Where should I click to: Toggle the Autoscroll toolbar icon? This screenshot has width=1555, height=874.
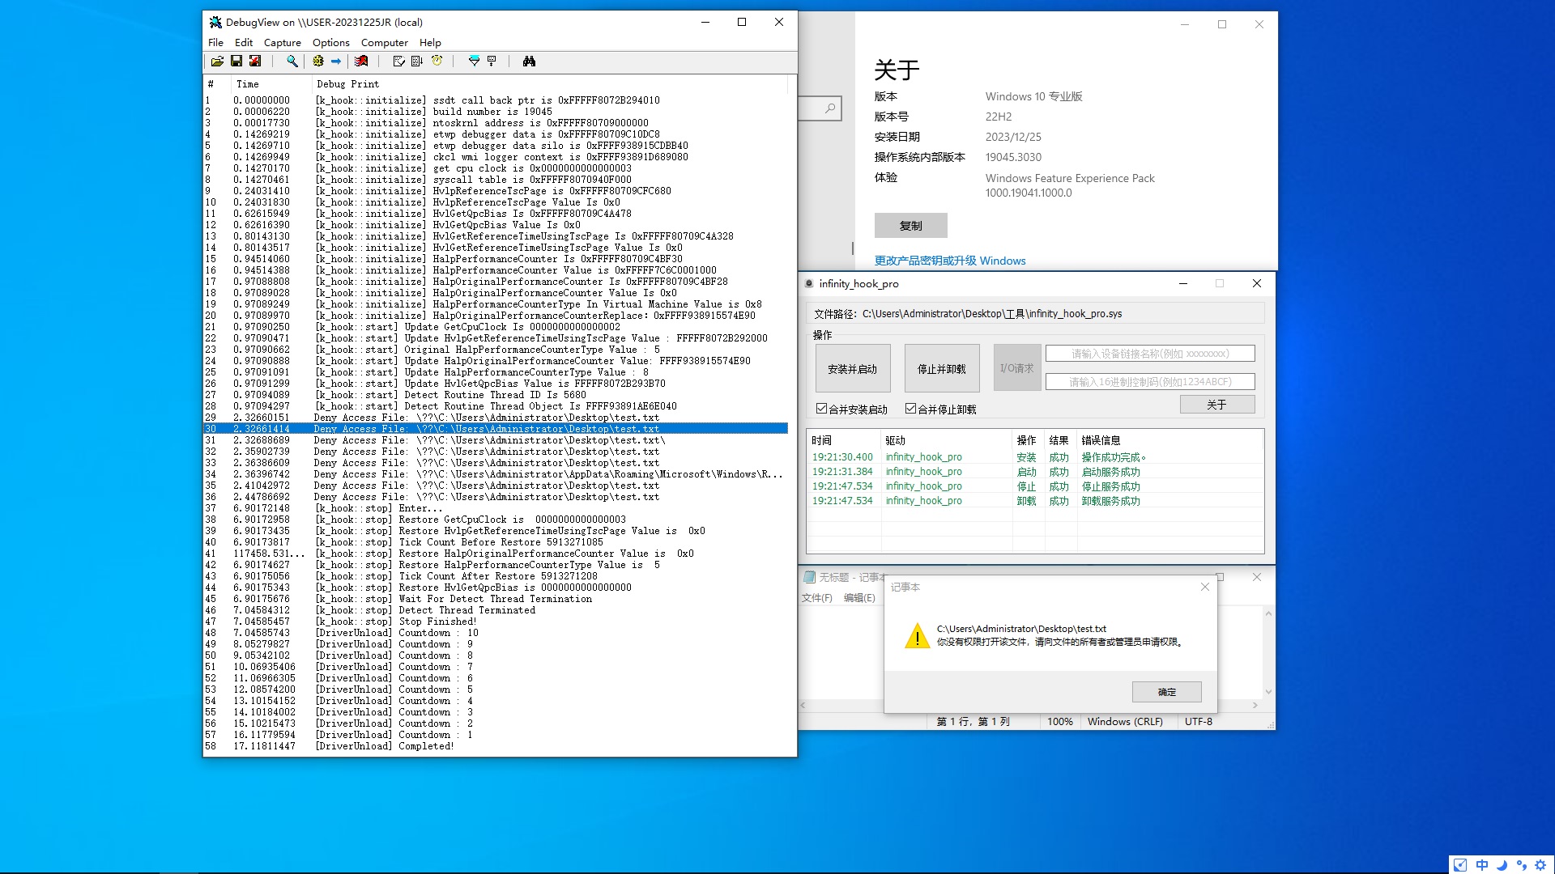pyautogui.click(x=417, y=62)
